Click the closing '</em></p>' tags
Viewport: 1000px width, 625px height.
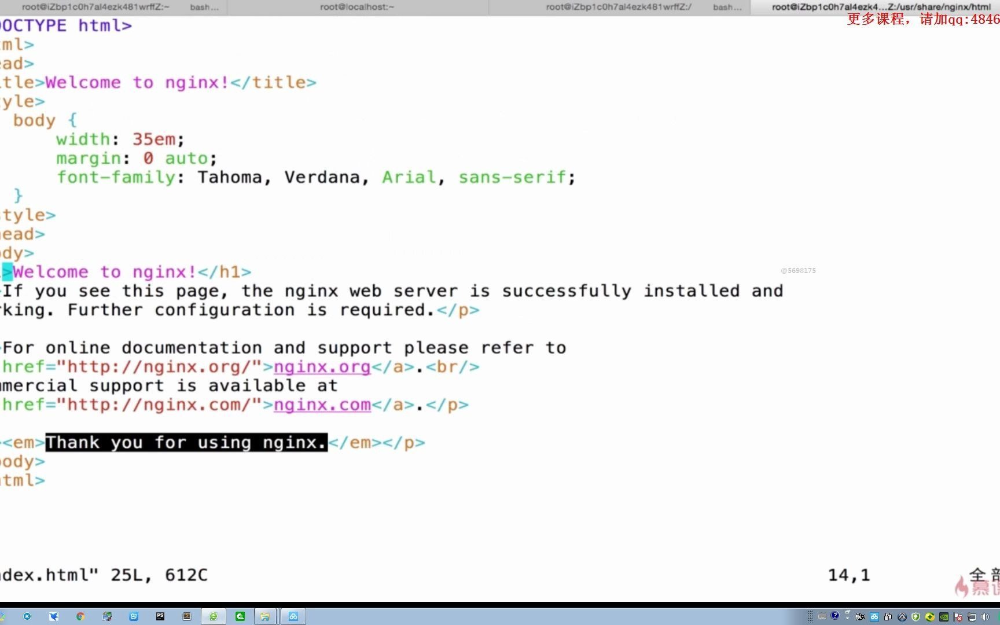pyautogui.click(x=377, y=443)
